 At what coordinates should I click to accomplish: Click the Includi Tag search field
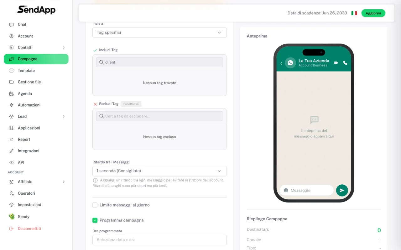(159, 62)
